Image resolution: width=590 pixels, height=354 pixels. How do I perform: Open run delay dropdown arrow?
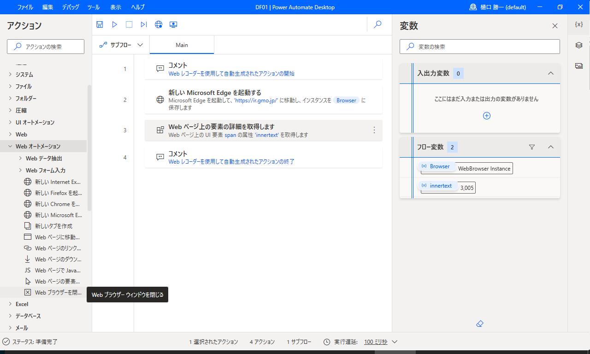click(x=395, y=342)
